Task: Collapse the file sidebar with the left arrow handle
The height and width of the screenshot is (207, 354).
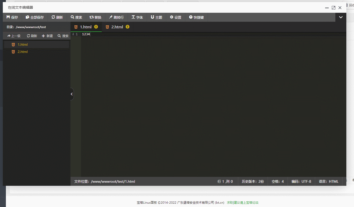Action: (x=72, y=94)
